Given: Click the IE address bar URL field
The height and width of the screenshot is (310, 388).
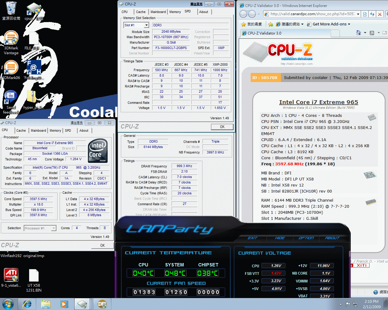Looking at the screenshot, I should [x=312, y=14].
